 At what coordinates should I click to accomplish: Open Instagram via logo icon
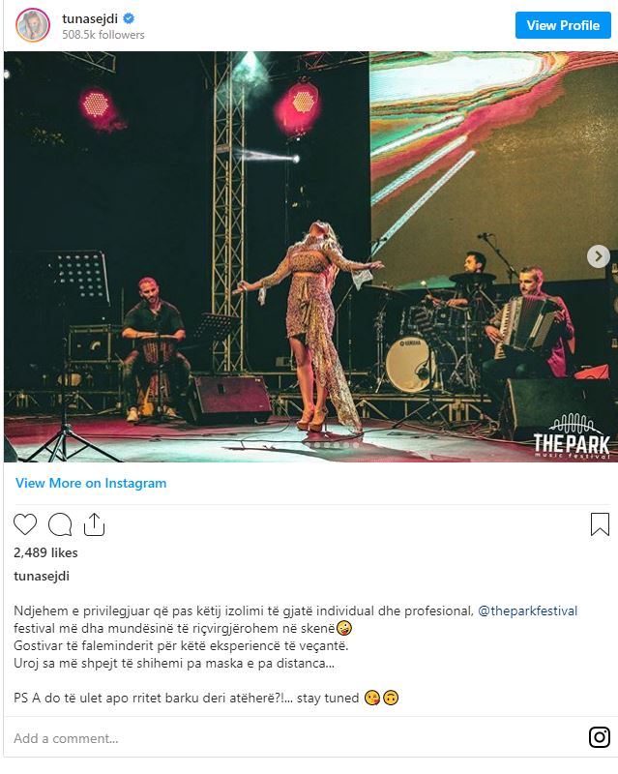point(600,737)
